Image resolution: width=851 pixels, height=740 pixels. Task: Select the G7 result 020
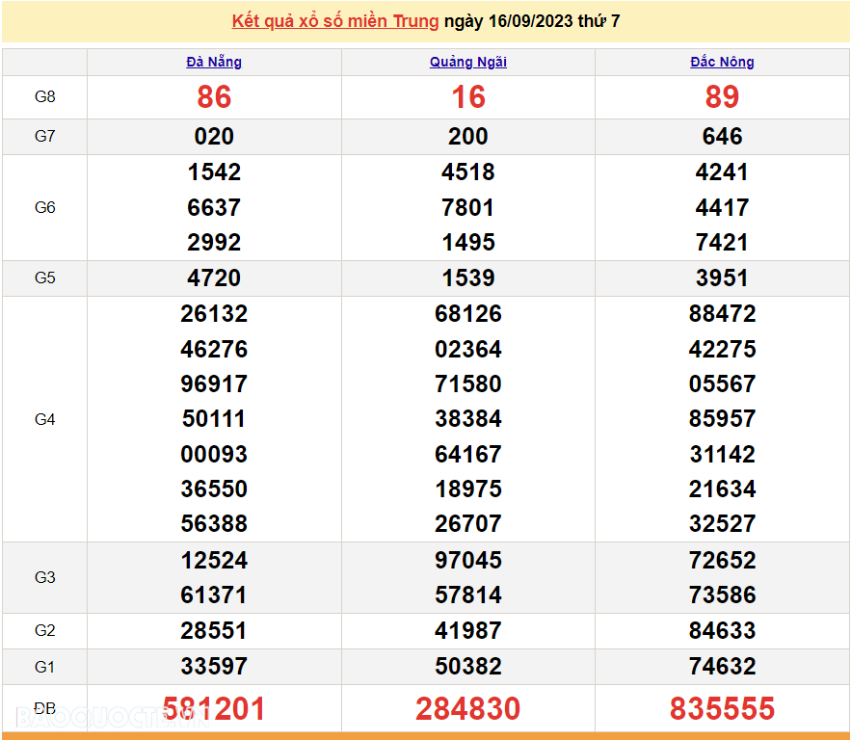point(214,137)
